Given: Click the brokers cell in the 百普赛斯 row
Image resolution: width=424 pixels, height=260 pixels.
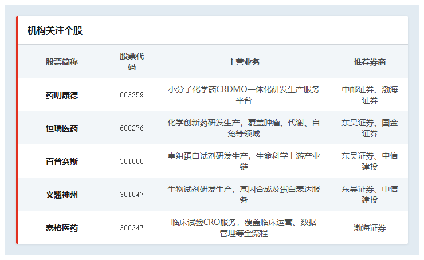Looking at the screenshot, I should [x=370, y=161].
